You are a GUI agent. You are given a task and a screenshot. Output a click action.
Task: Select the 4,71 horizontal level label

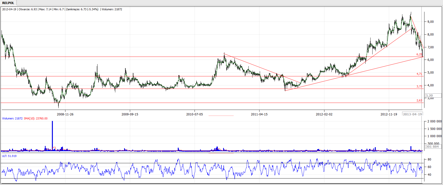coord(419,74)
